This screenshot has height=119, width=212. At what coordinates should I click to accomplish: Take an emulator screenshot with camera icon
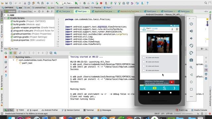[x=191, y=60]
